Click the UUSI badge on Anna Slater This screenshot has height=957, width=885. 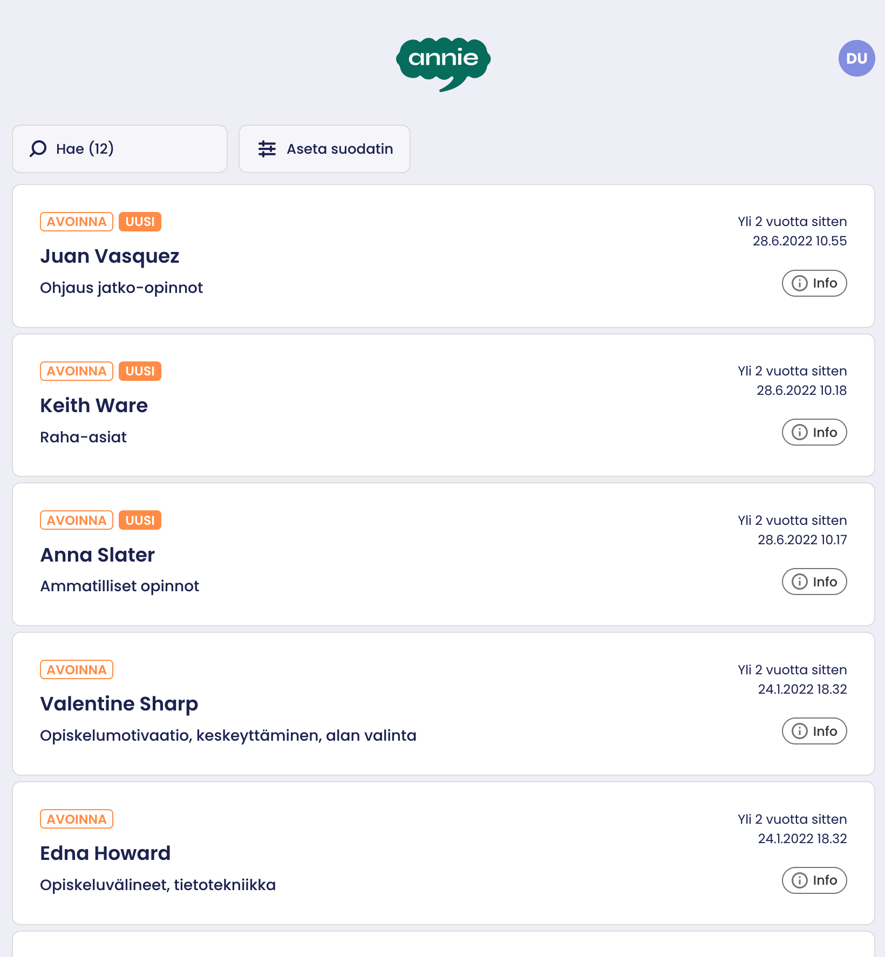tap(140, 521)
